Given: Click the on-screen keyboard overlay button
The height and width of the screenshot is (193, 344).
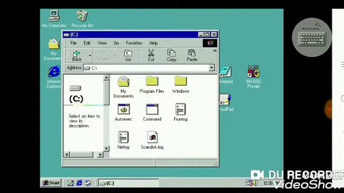Looking at the screenshot, I should click(x=312, y=38).
